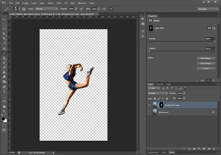Toggle lock all padlock in Layers
The height and width of the screenshot is (155, 221).
[x=167, y=99]
